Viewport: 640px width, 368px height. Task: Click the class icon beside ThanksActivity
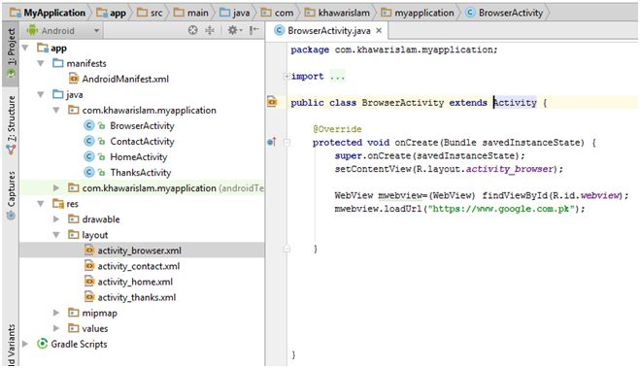(x=89, y=172)
